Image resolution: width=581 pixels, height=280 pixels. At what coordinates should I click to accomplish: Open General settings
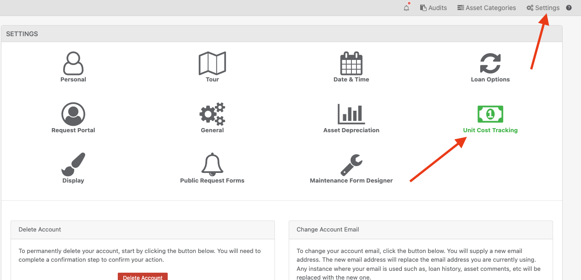click(x=212, y=117)
